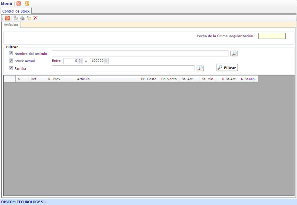297x205 pixels.
Task: Sort by the Pr. Venta column header
Action: click(169, 79)
